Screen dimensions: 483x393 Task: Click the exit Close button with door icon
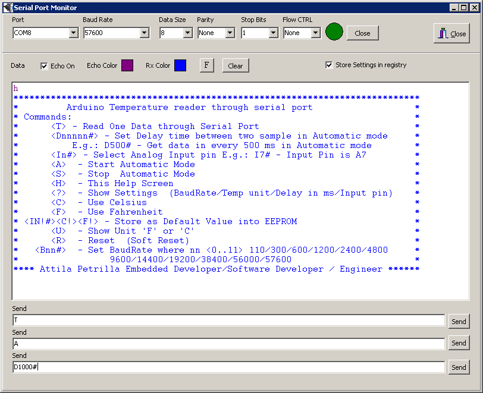[451, 33]
